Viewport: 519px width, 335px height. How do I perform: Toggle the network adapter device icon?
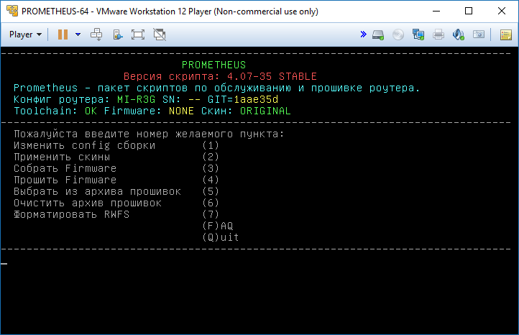[418, 35]
